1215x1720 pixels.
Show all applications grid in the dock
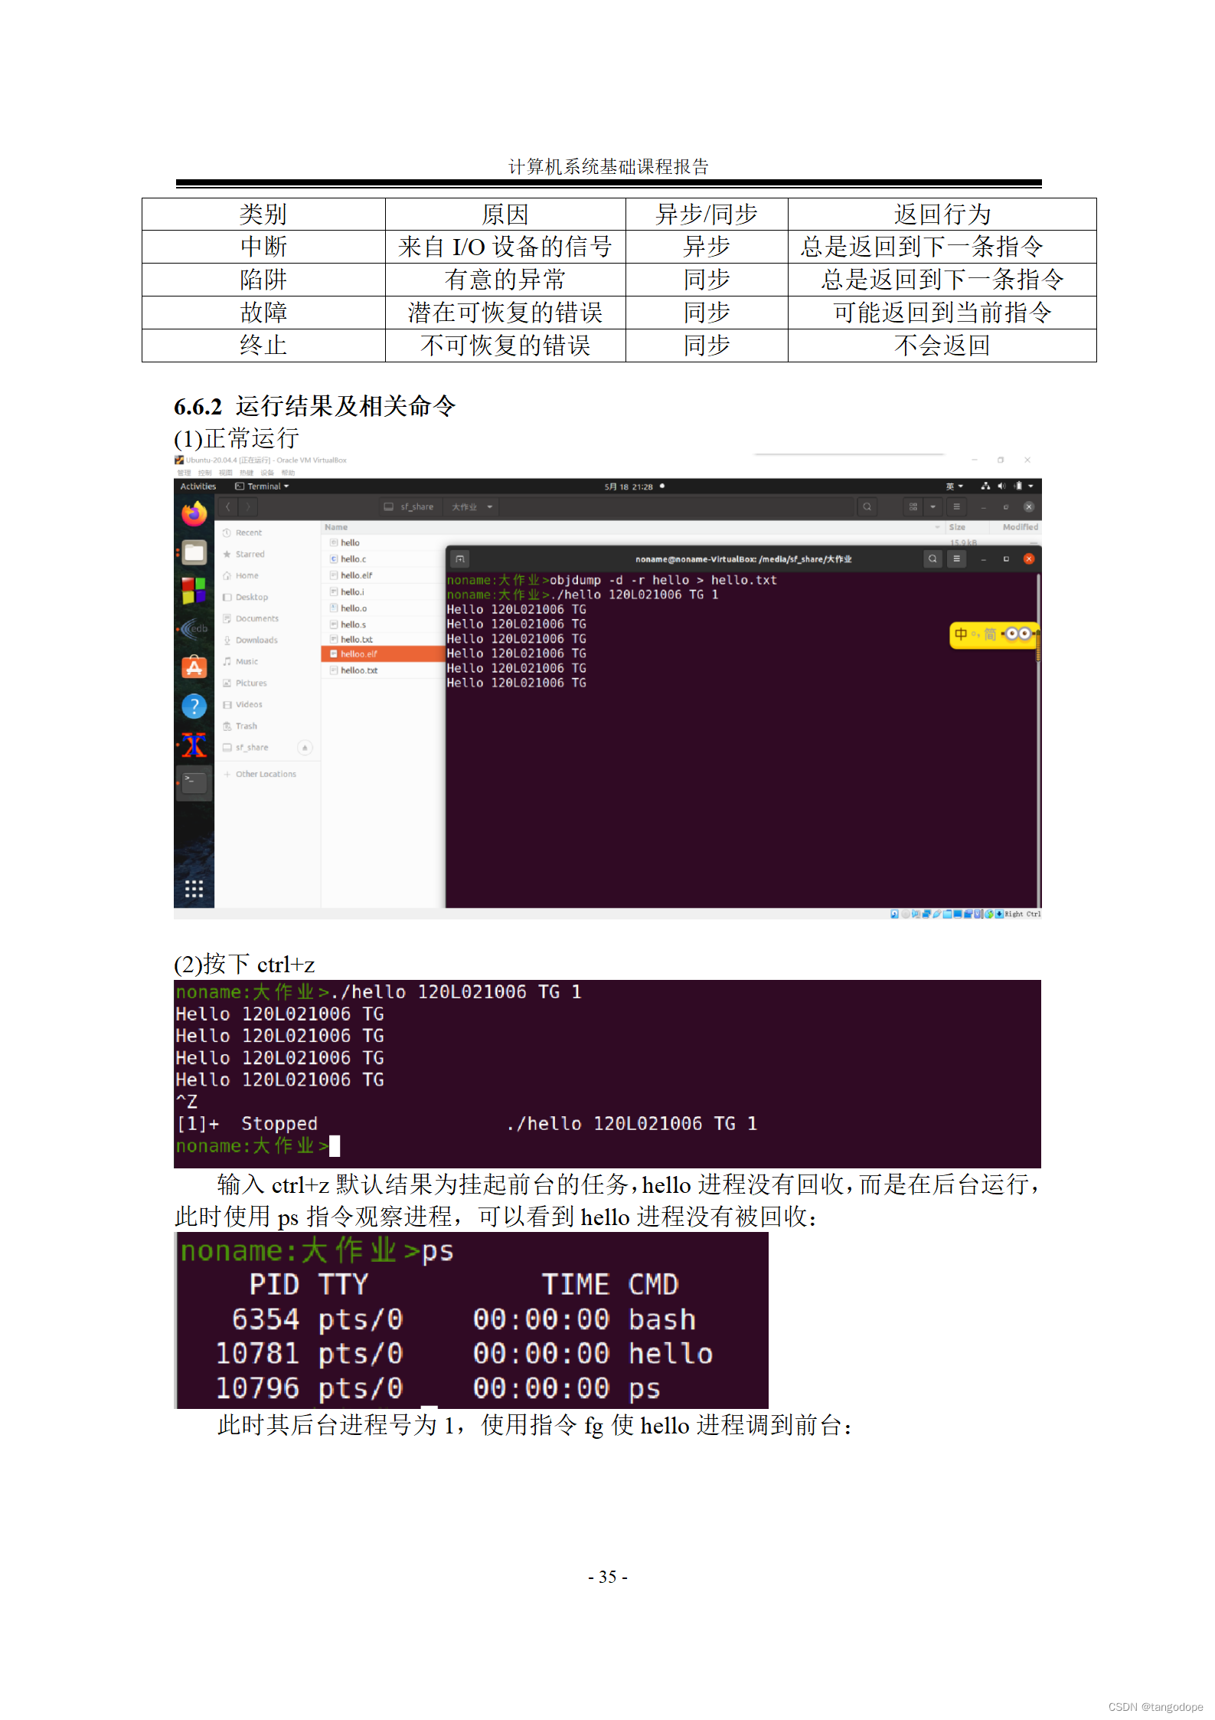(x=194, y=888)
